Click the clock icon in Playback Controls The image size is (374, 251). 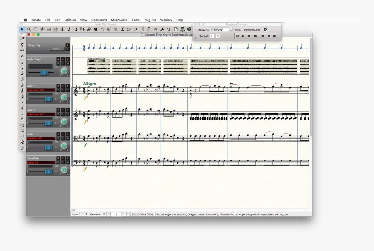[x=264, y=30]
